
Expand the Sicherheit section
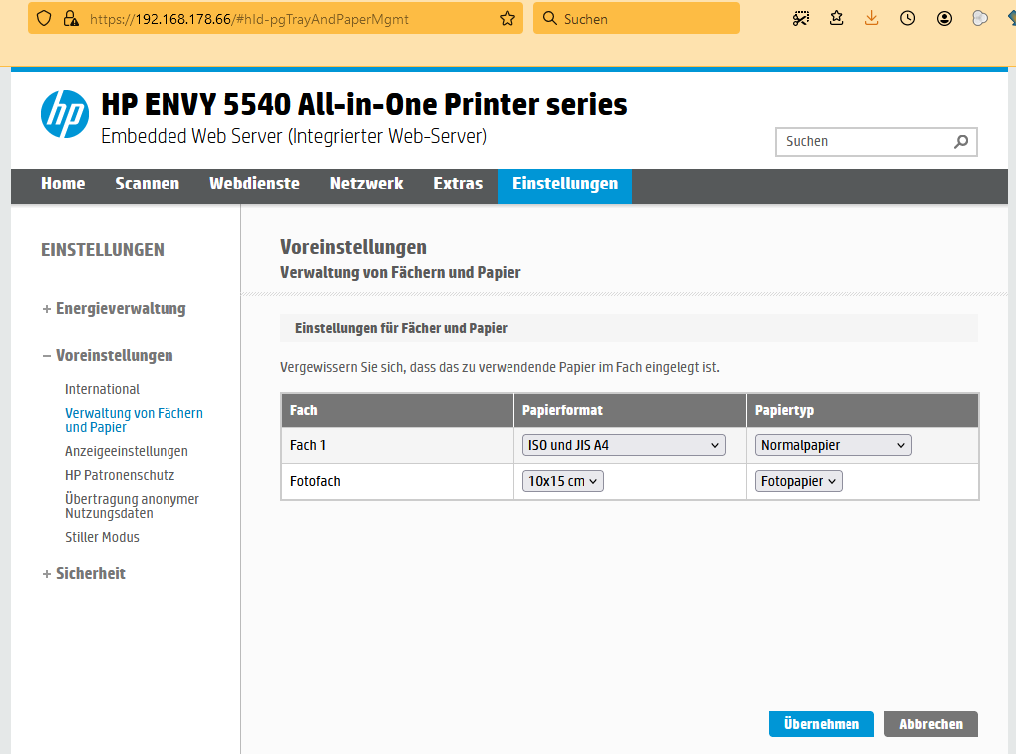click(84, 573)
